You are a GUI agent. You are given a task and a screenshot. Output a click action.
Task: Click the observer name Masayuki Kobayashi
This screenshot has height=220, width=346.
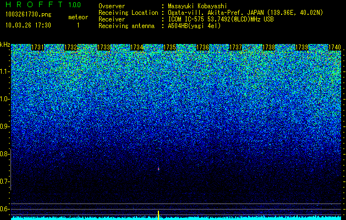point(197,6)
